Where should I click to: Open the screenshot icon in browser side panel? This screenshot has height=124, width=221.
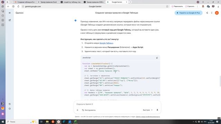click(3, 11)
